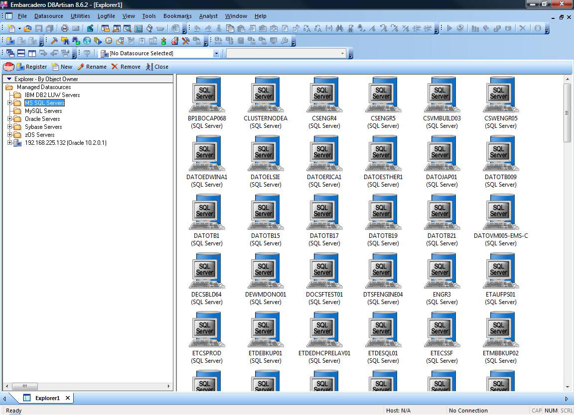This screenshot has width=574, height=415.
Task: Open the New document icon's dropdown arrow
Action: [19, 28]
